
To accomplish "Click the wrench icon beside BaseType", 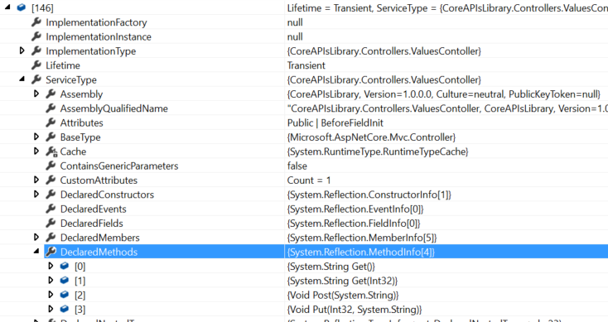I will coord(51,137).
